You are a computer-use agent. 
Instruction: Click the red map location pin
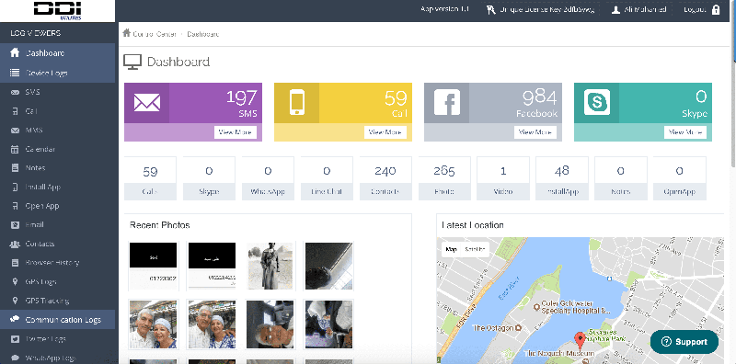point(581,338)
